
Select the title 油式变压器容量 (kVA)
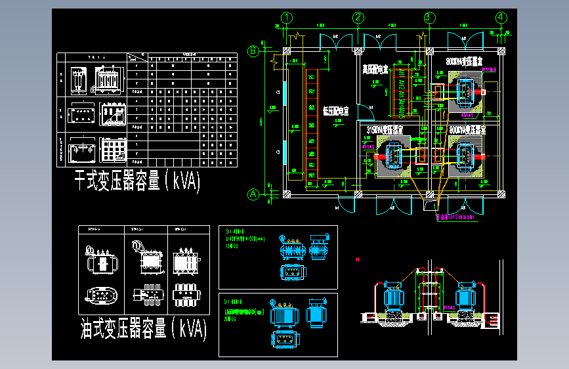coord(144,328)
